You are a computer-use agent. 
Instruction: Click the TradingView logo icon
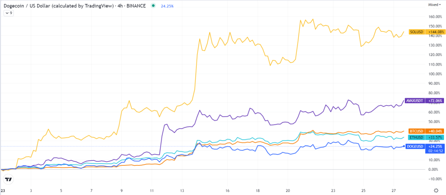click(9, 179)
